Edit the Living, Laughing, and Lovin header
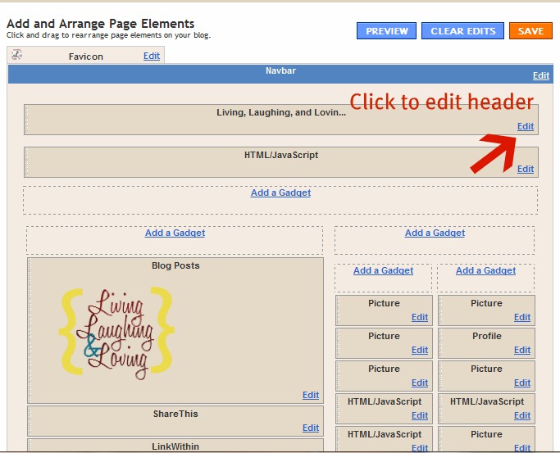 pos(525,126)
